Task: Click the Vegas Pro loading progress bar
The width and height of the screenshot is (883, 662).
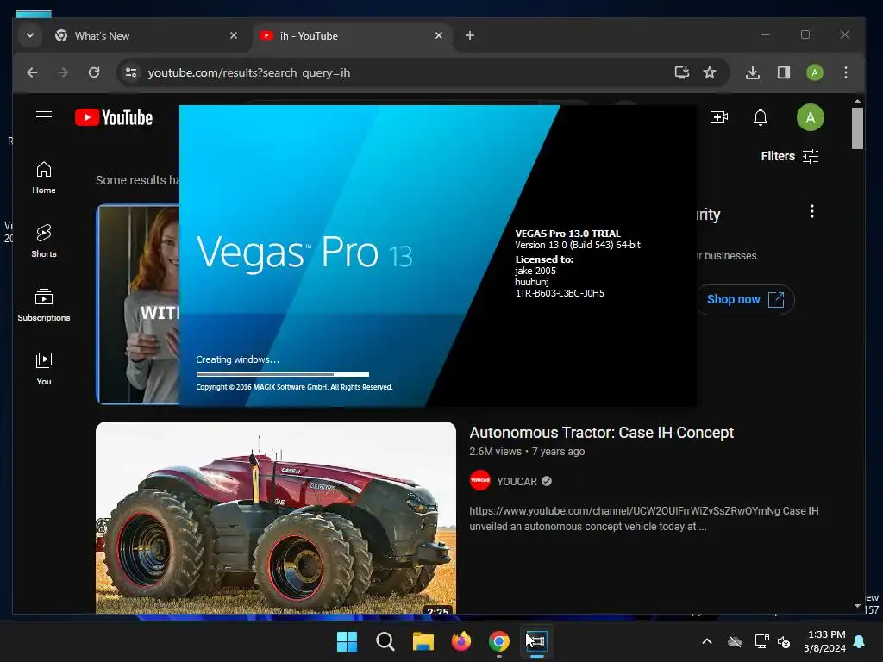Action: (282, 374)
